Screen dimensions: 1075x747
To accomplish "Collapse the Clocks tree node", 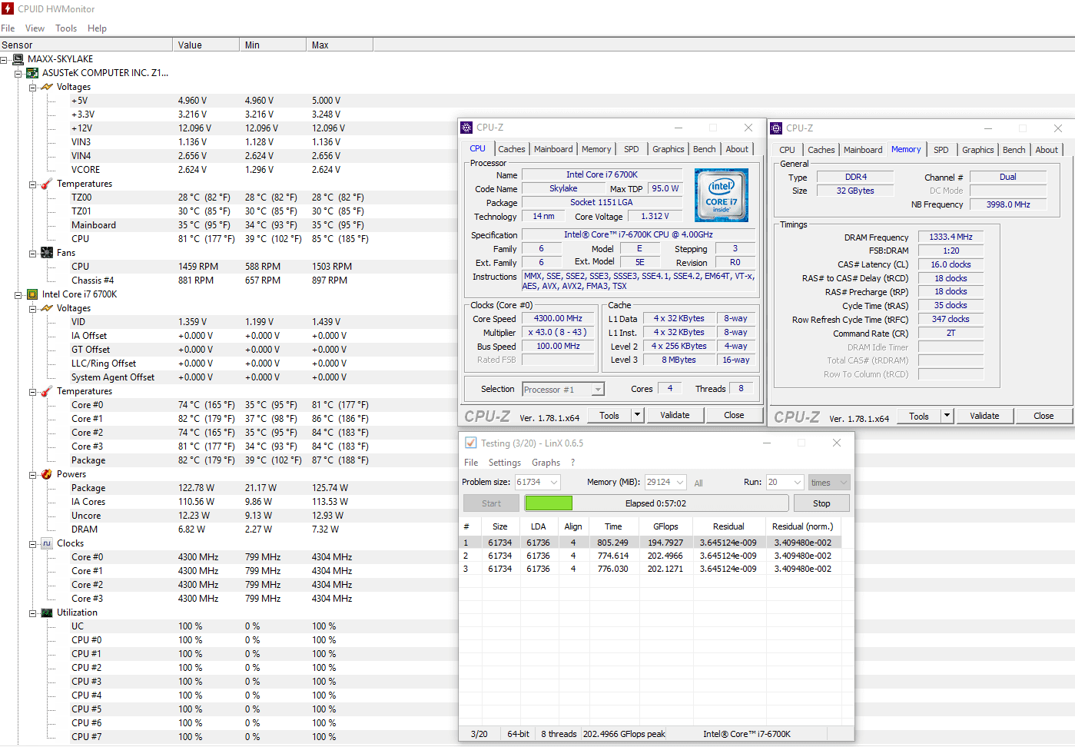I will pyautogui.click(x=33, y=544).
